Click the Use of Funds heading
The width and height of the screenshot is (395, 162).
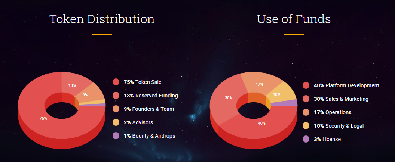[294, 19]
